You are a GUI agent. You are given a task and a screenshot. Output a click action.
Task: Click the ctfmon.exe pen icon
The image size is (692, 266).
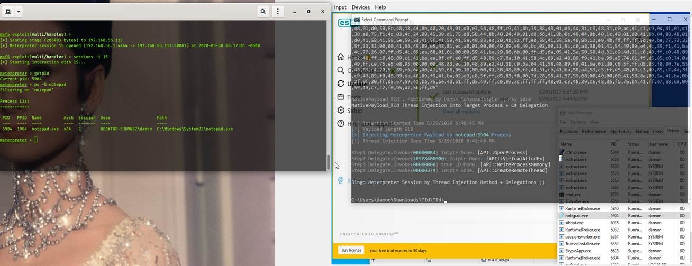point(561,152)
